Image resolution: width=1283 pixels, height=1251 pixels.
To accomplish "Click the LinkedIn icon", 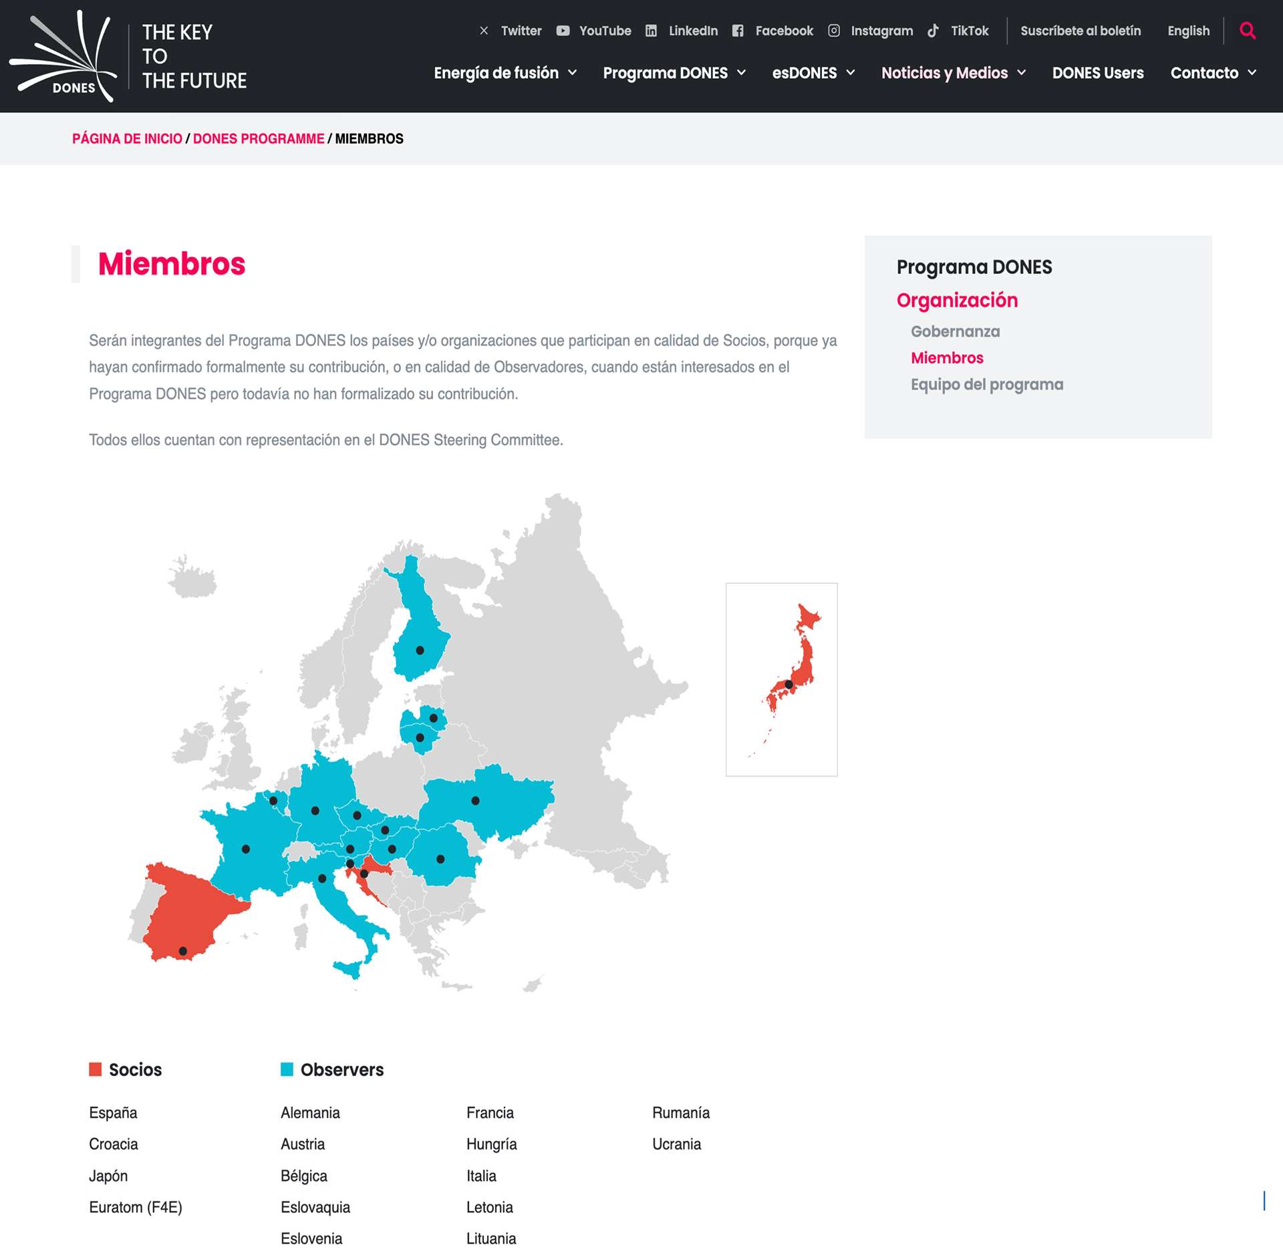I will (651, 31).
